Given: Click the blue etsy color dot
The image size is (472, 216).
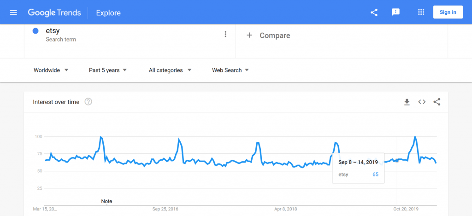Looking at the screenshot, I should click(35, 31).
